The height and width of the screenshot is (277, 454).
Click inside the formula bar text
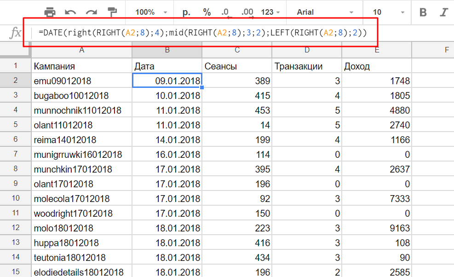pos(202,33)
